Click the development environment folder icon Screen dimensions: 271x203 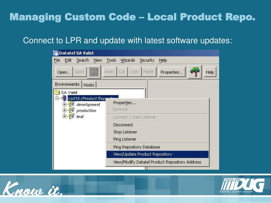[72, 104]
